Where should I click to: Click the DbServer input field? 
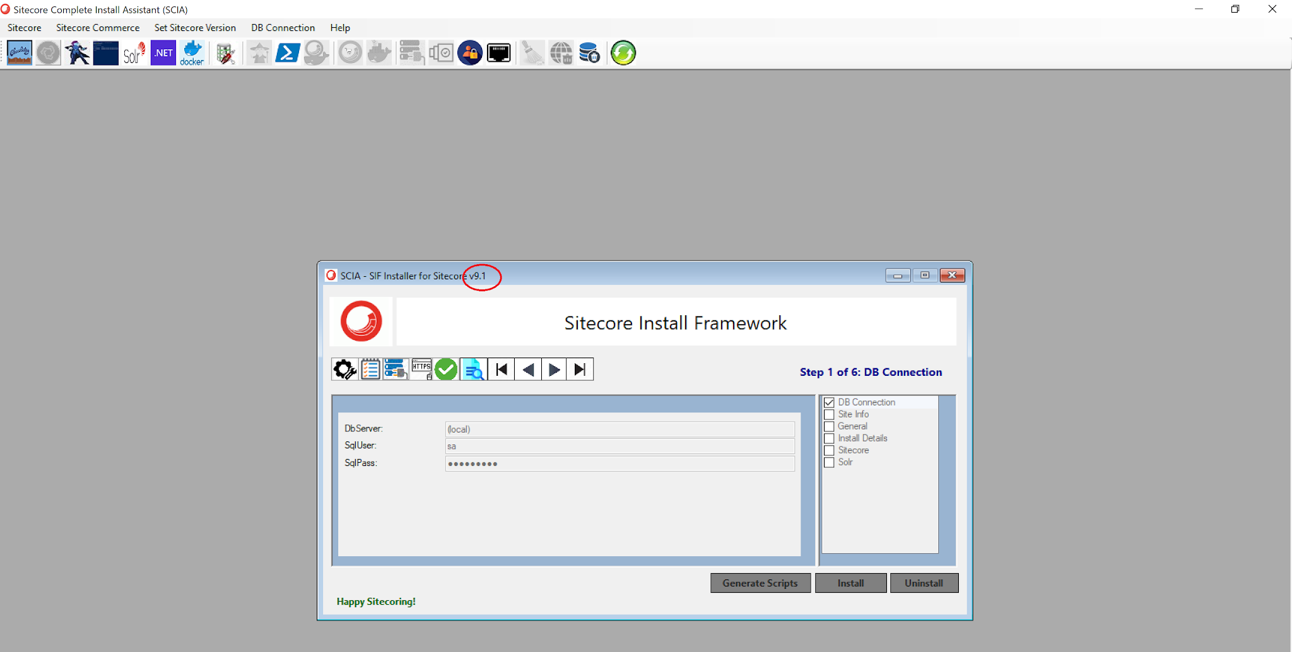point(620,429)
